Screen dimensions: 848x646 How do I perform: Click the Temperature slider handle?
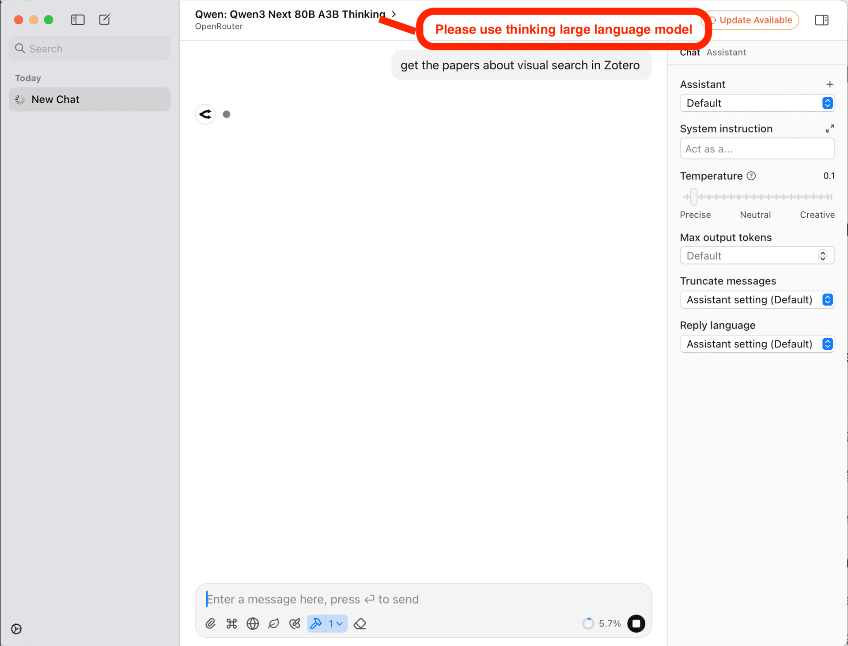click(x=693, y=197)
